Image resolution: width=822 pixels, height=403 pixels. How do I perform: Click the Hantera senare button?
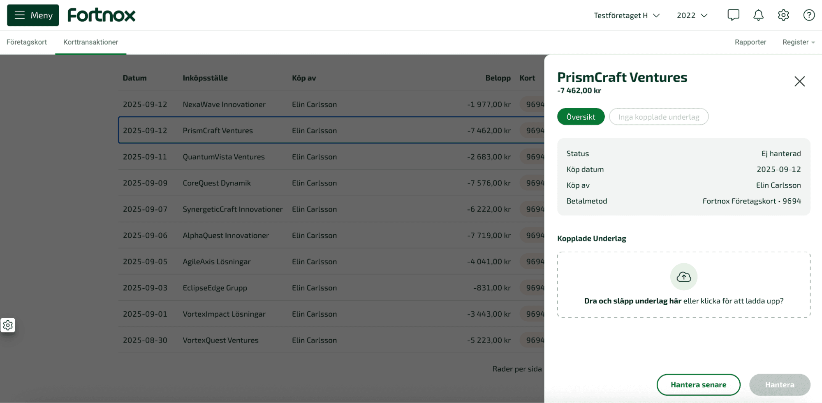click(698, 384)
